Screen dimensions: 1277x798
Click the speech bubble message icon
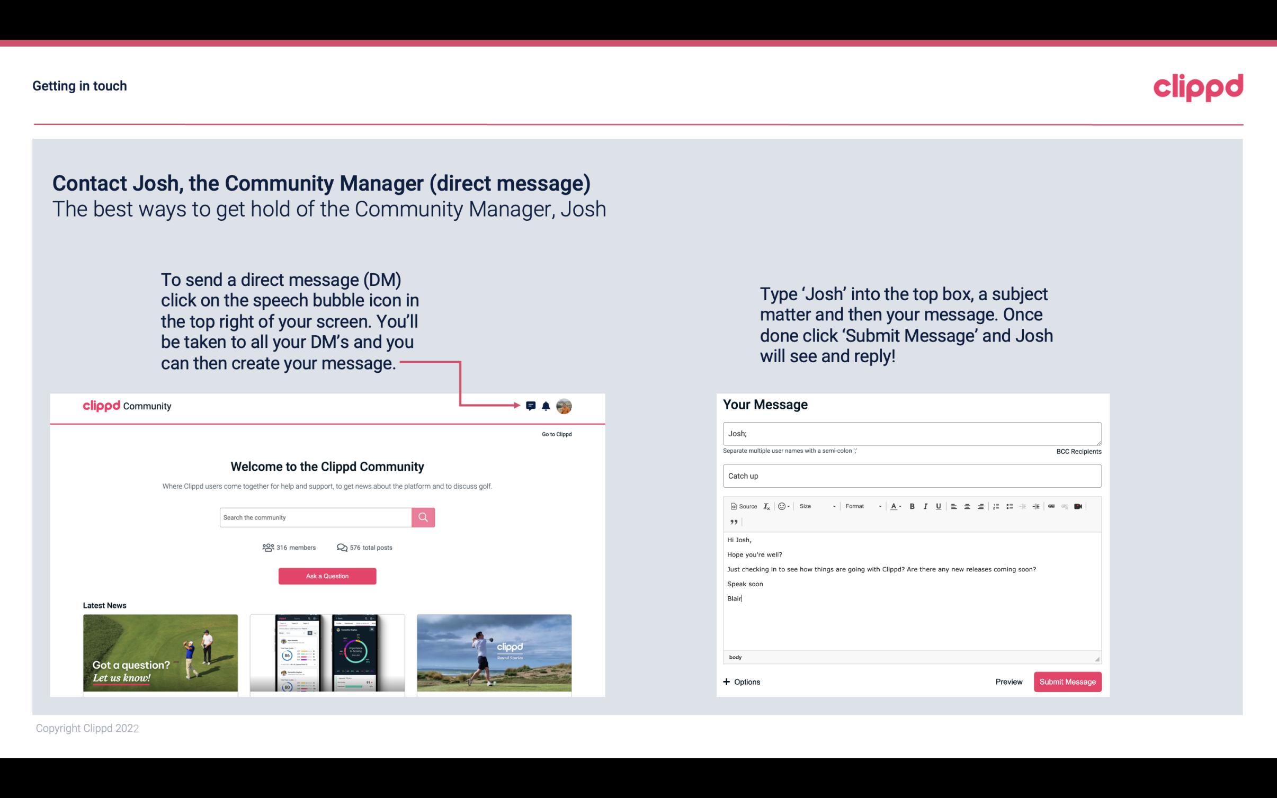pos(531,406)
